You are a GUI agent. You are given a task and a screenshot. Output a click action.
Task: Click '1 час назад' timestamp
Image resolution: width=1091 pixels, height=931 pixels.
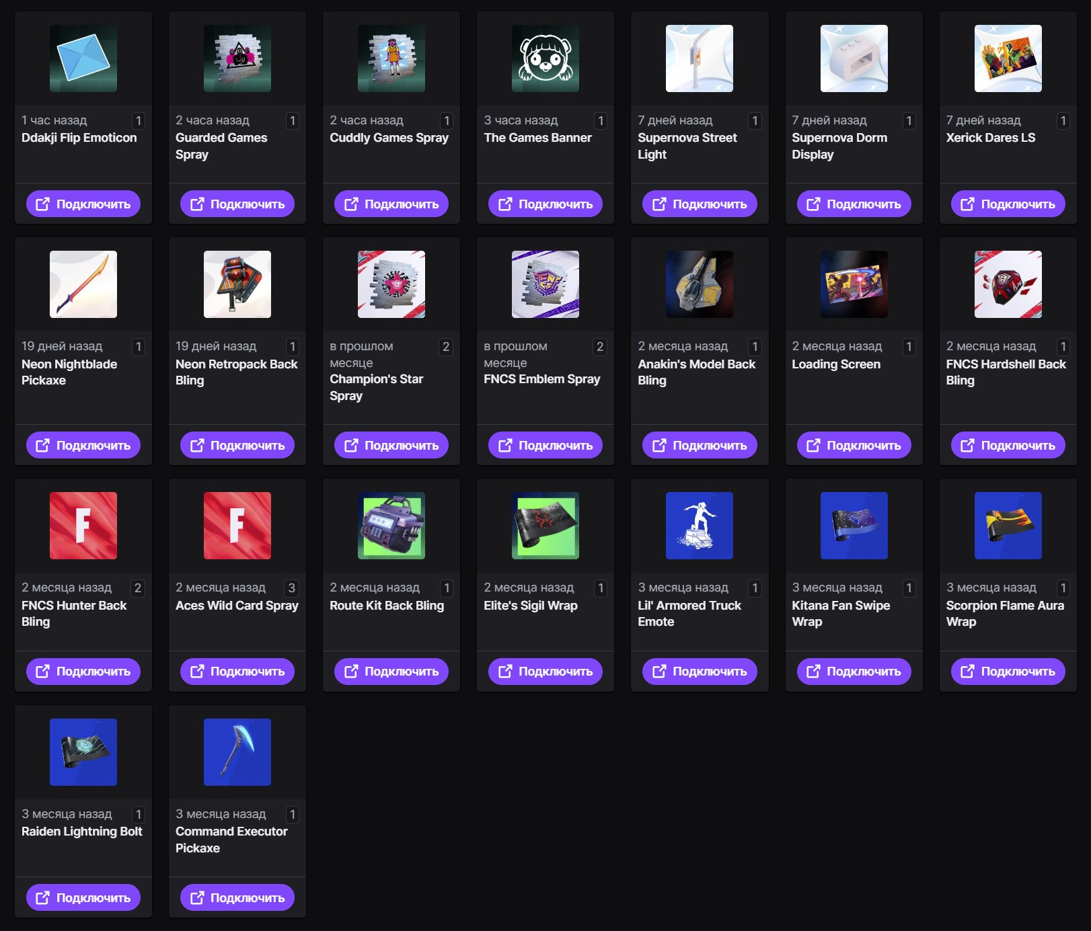click(54, 120)
